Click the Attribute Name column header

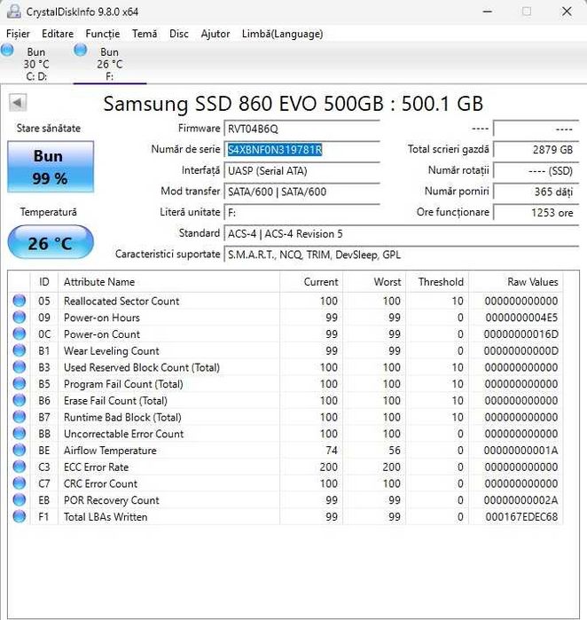tap(168, 282)
